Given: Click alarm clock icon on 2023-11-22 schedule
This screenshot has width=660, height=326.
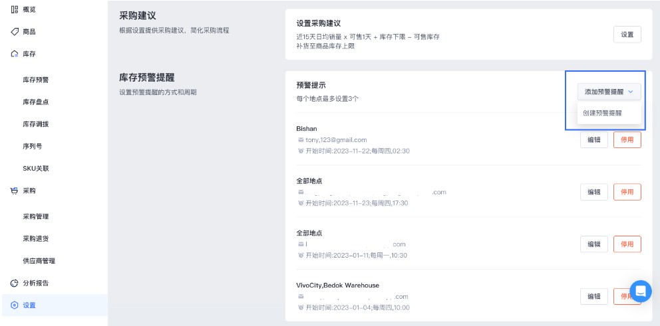Looking at the screenshot, I should point(301,151).
